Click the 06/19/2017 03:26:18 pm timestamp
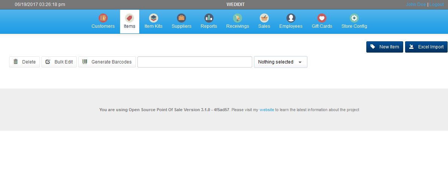Image resolution: width=448 pixels, height=187 pixels. pyautogui.click(x=40, y=5)
